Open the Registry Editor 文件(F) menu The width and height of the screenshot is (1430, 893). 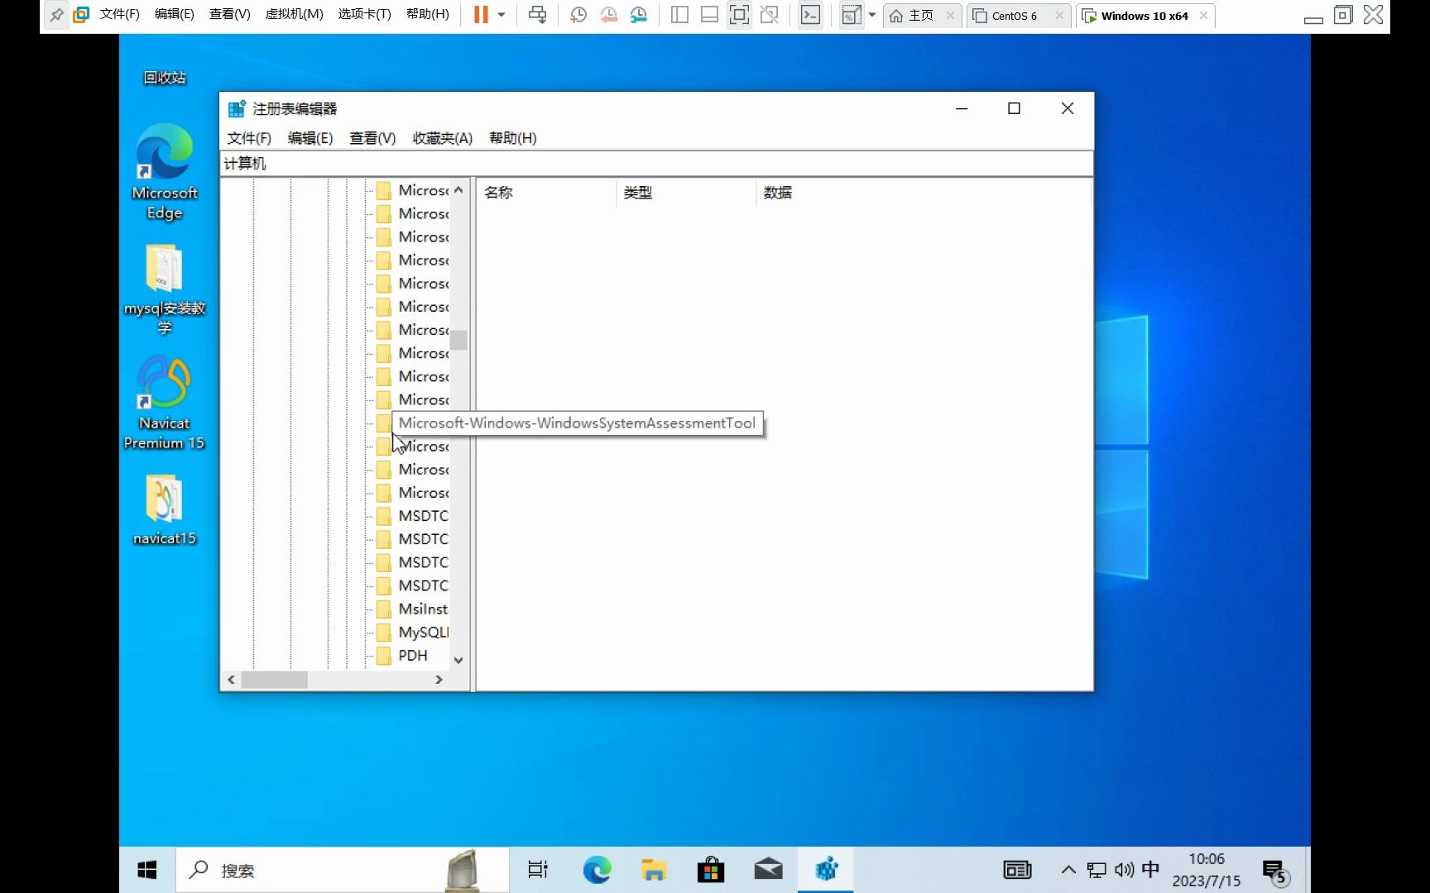click(x=249, y=138)
